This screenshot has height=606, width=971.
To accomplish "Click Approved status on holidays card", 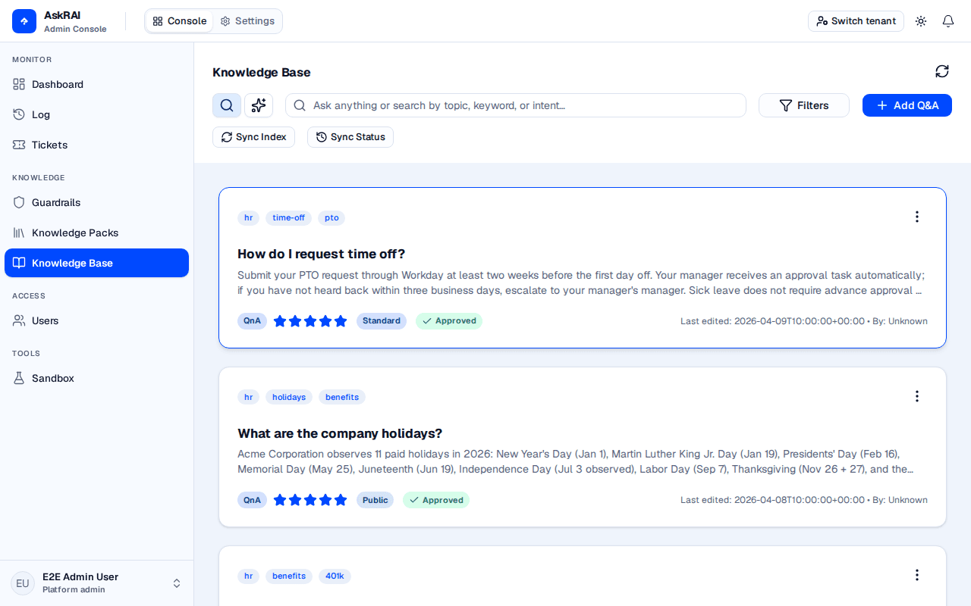I will (x=436, y=500).
